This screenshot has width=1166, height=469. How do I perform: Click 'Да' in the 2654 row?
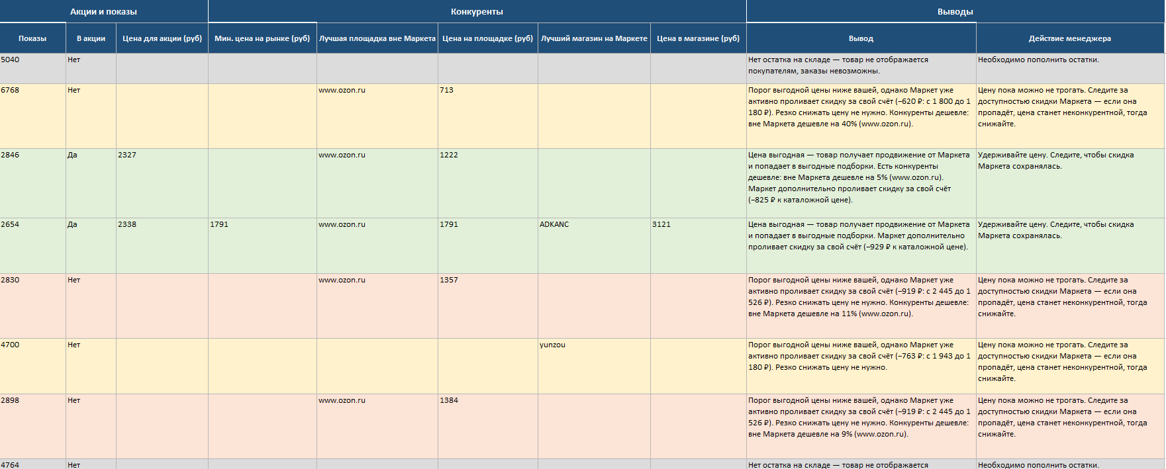coord(91,245)
